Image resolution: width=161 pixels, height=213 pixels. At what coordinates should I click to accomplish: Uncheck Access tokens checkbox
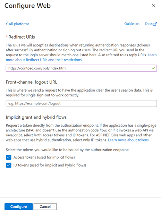click(9, 157)
